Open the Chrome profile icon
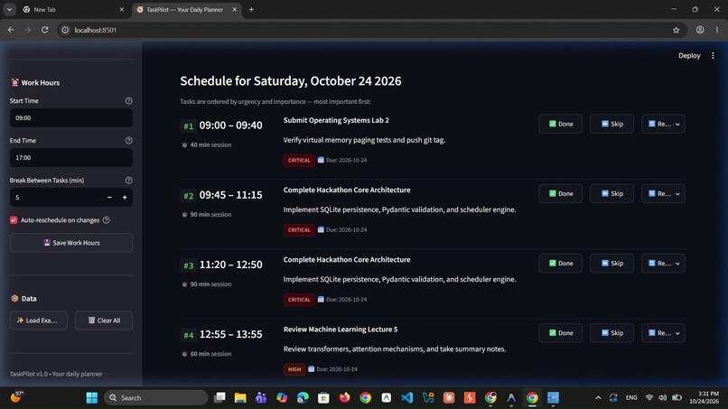Viewport: 728px width, 409px height. 700,30
